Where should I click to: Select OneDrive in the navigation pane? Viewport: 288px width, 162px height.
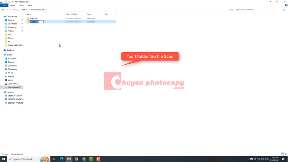pyautogui.click(x=10, y=50)
